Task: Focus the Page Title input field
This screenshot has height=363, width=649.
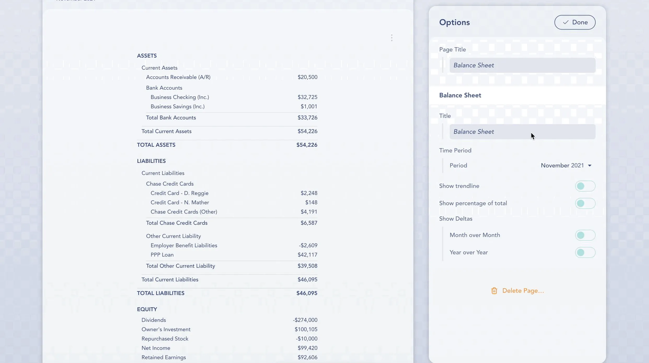Action: point(522,65)
